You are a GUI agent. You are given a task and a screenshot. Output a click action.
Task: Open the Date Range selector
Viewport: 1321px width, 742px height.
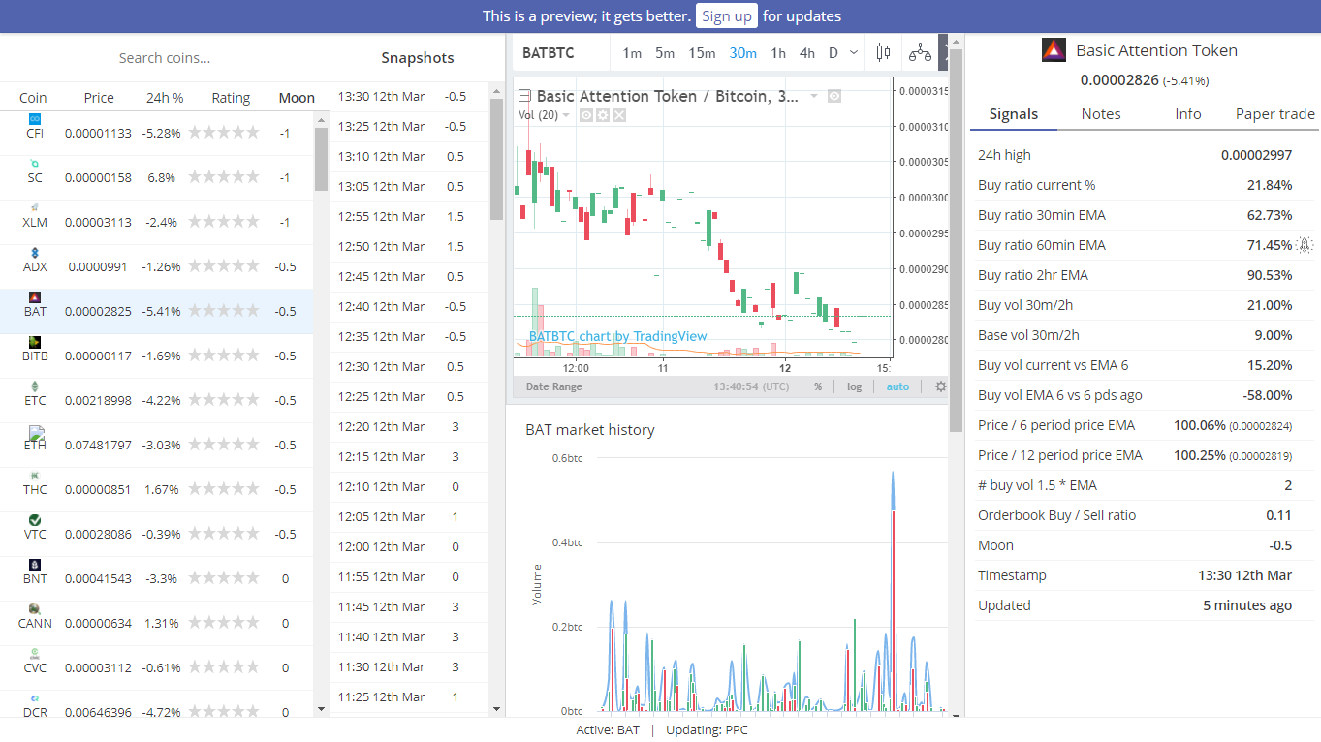click(x=554, y=386)
